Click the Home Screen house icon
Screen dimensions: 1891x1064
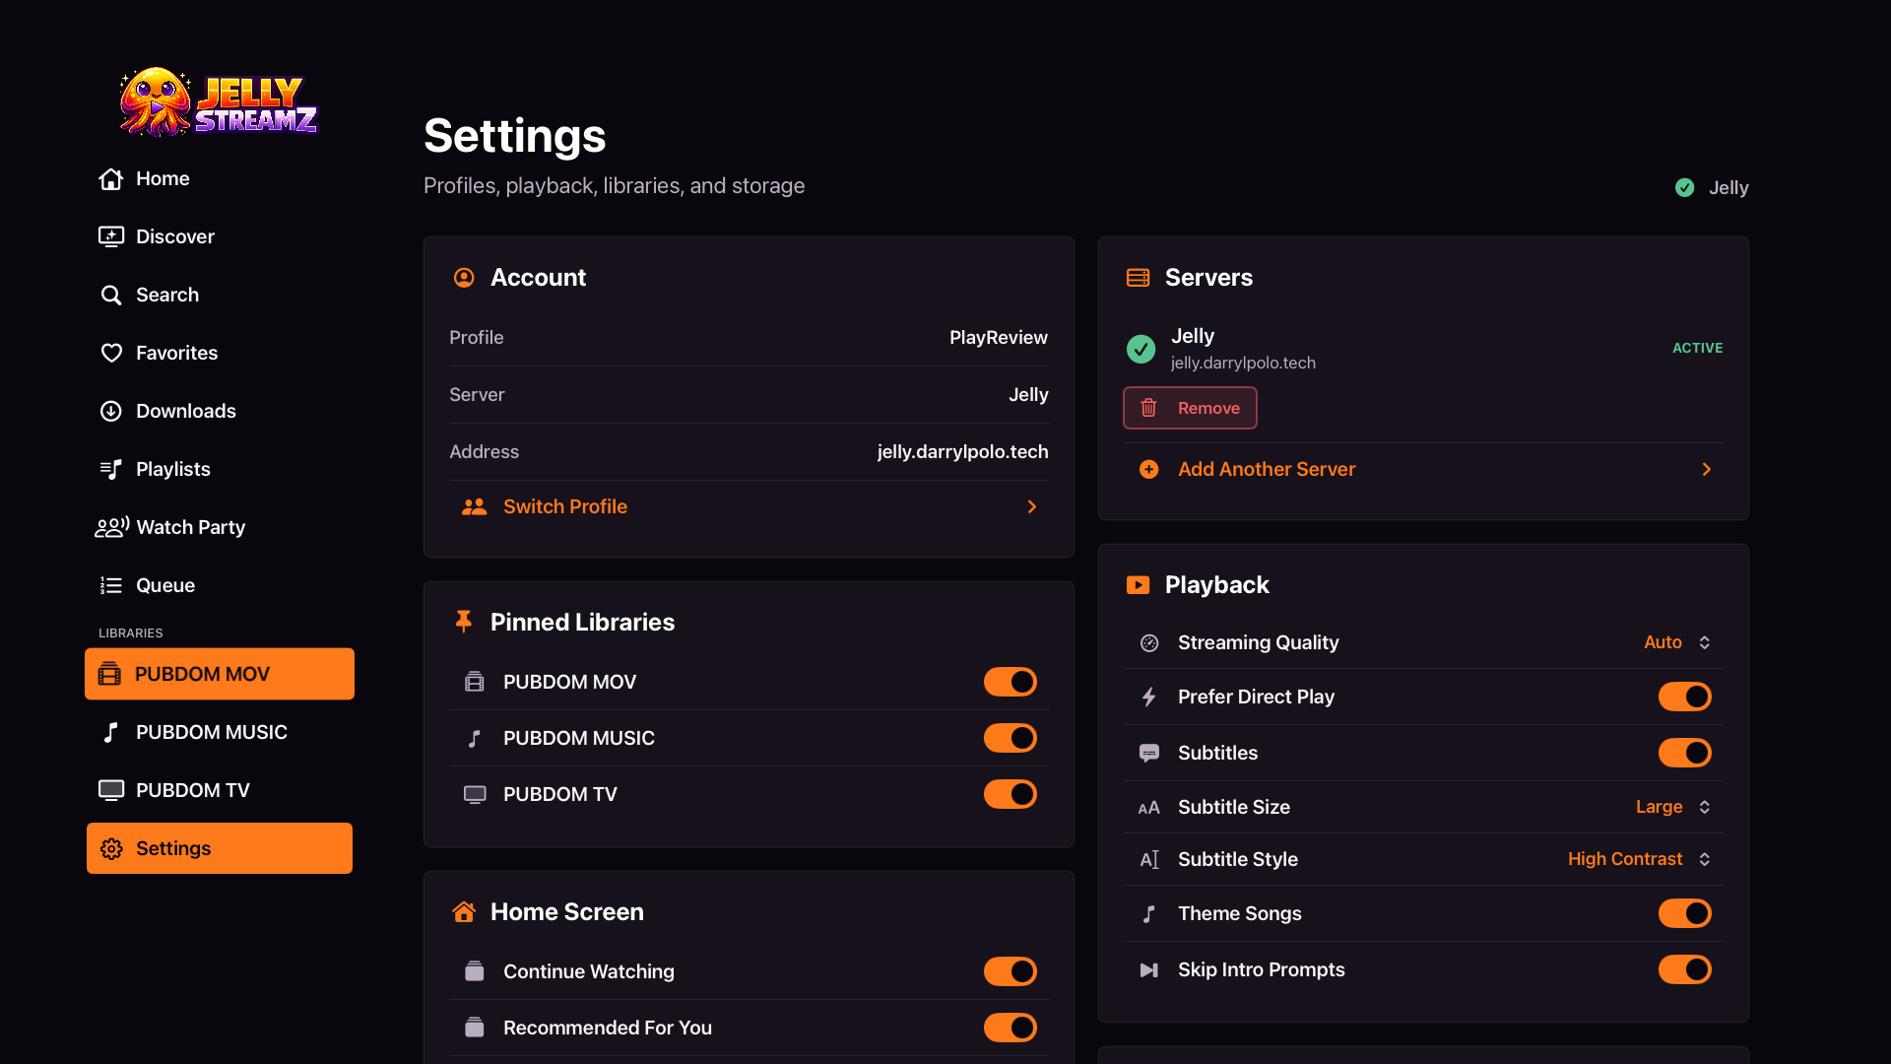464,911
